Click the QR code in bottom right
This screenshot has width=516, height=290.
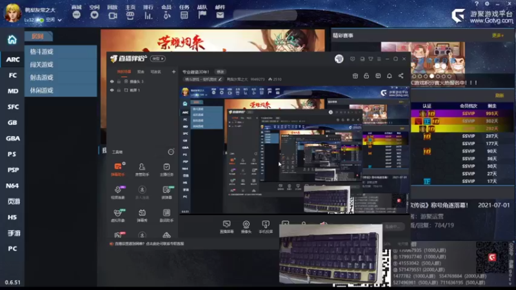492,257
